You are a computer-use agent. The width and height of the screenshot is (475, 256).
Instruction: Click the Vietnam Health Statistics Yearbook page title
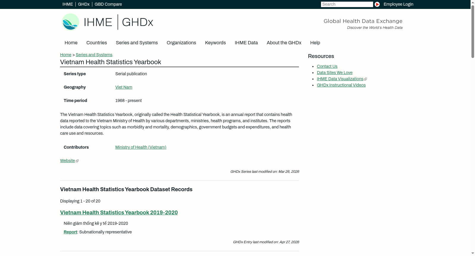110,62
